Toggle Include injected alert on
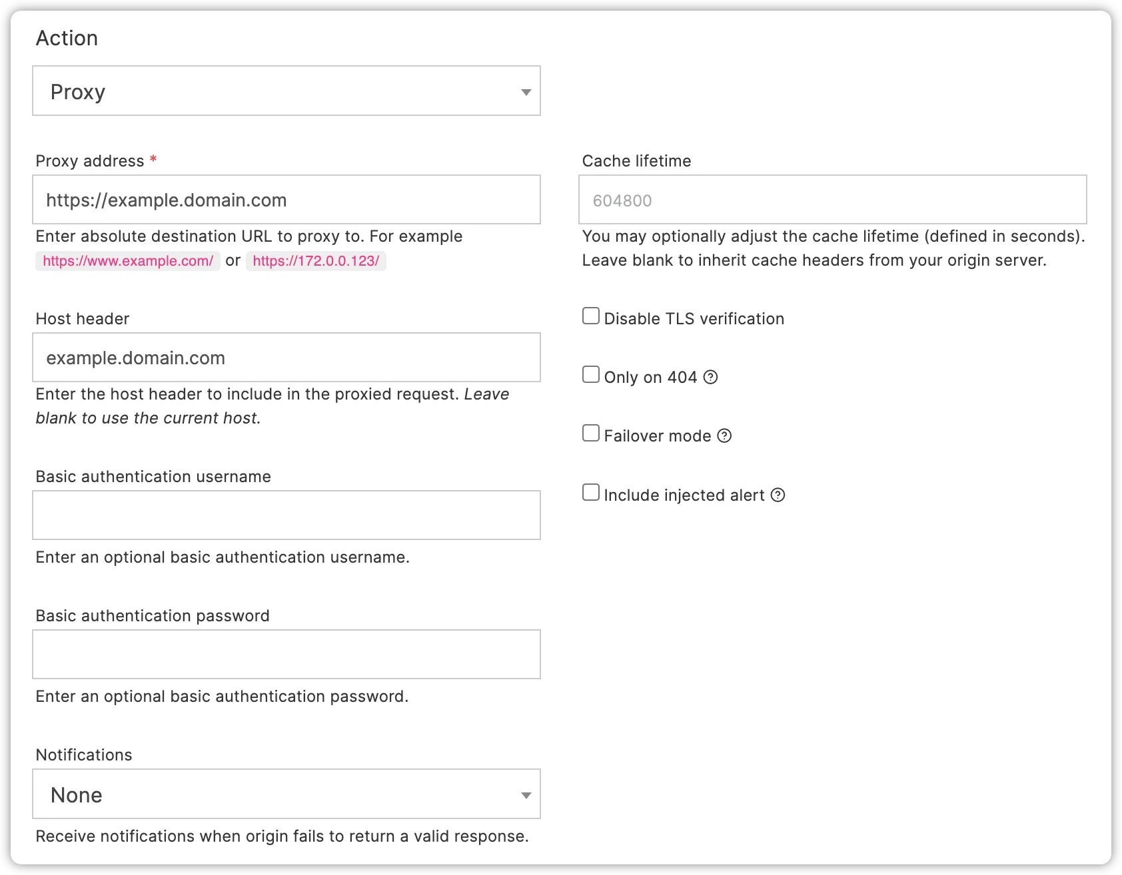This screenshot has width=1122, height=875. click(x=590, y=492)
